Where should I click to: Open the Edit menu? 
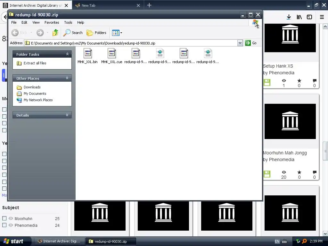pos(24,22)
